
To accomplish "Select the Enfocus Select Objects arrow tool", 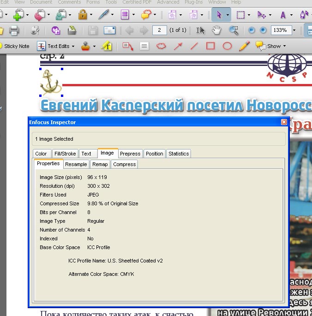I will [219, 15].
